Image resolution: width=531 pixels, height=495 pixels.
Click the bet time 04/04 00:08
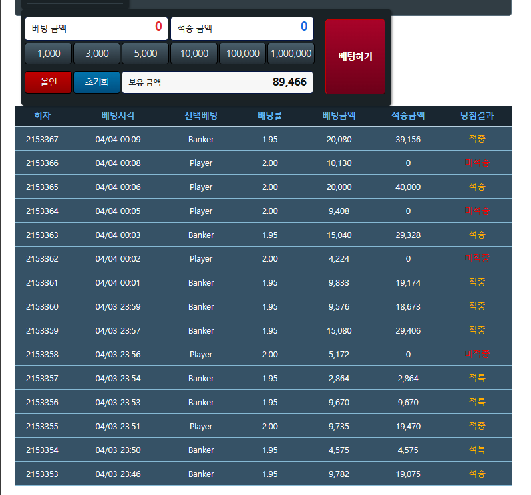118,163
